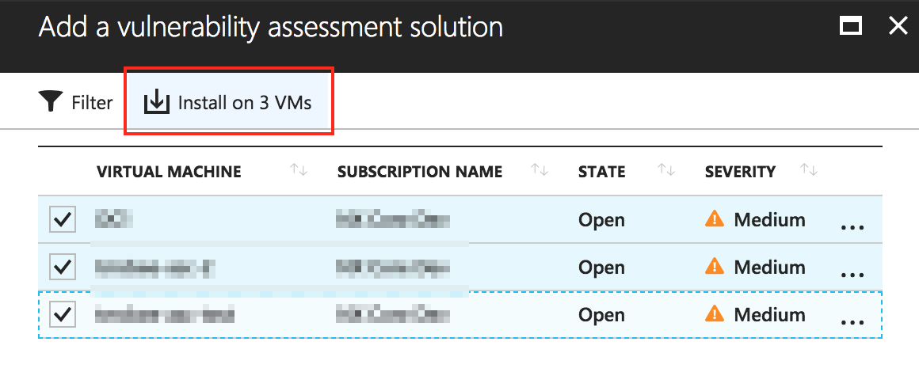
Task: Close the vulnerability assessment blade
Action: point(898,26)
